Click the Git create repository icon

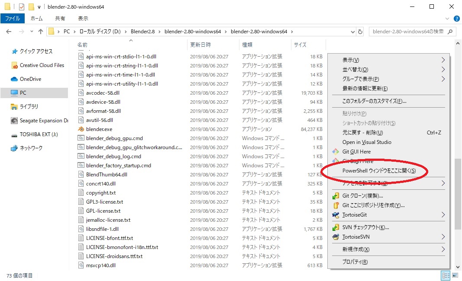coord(336,205)
